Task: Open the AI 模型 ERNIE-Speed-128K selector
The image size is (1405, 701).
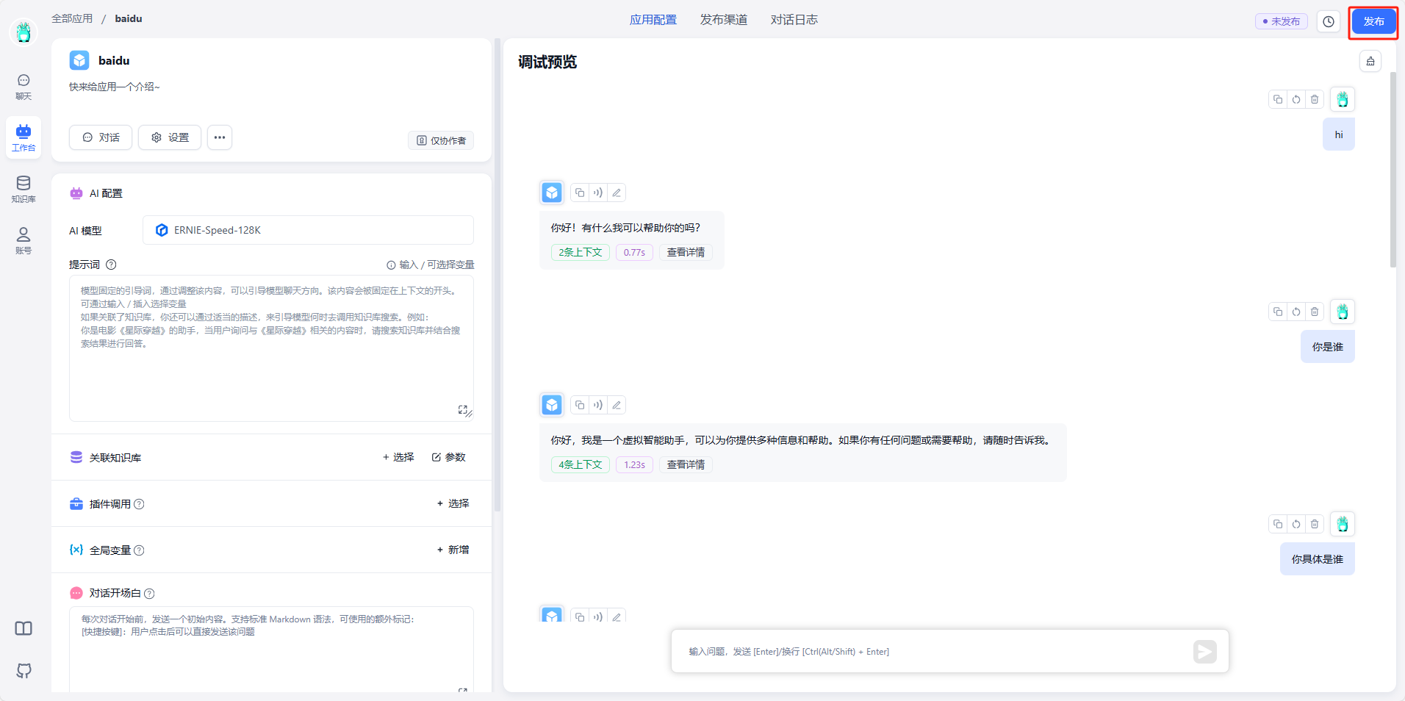Action: pos(308,230)
